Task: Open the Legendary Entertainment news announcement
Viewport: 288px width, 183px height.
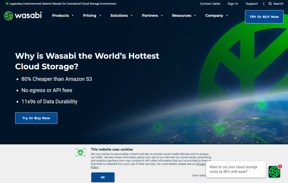Action: point(63,4)
